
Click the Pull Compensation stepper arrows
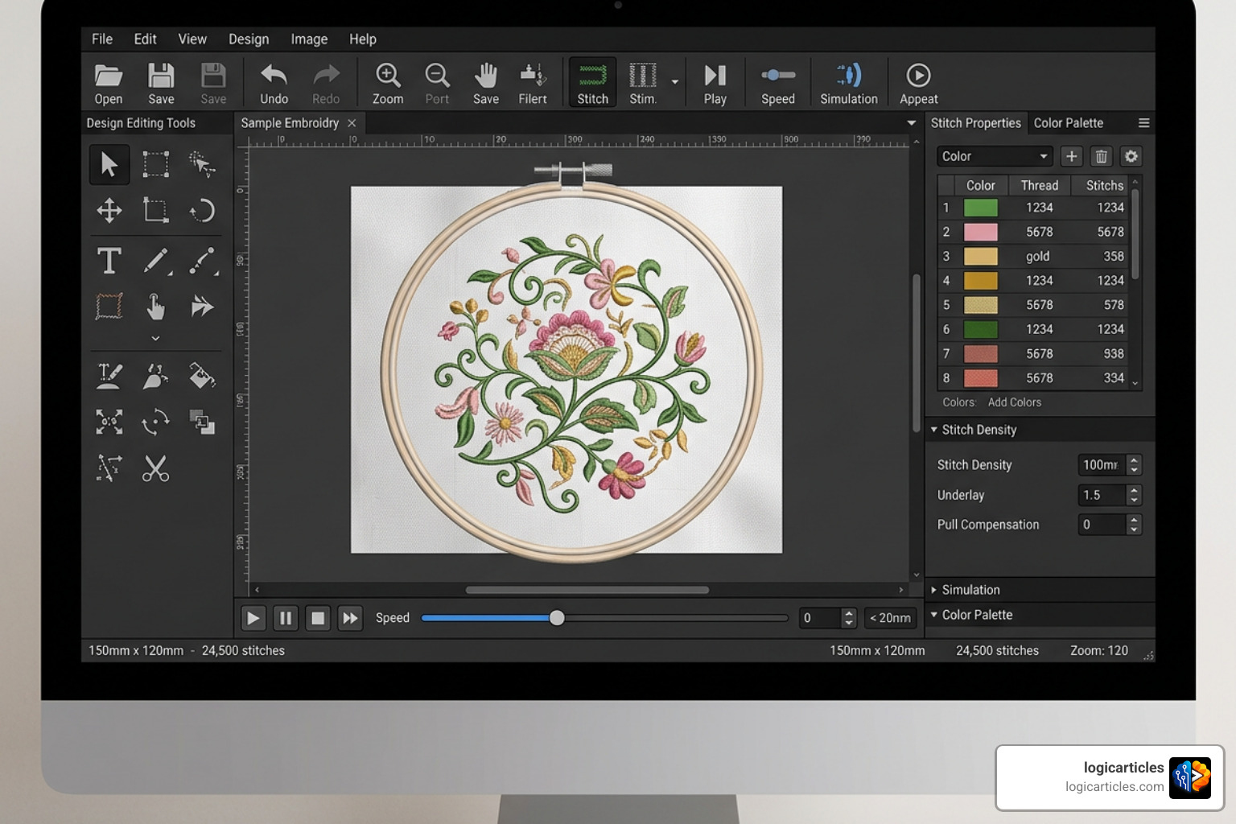coord(1134,525)
